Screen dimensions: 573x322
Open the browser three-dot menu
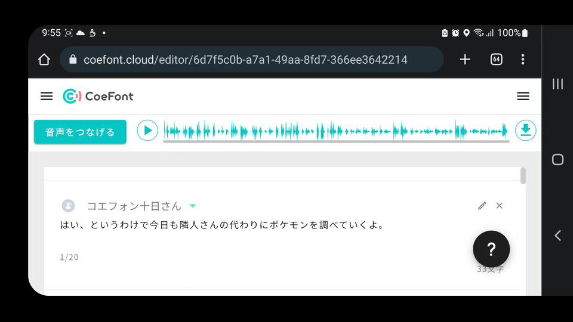523,60
